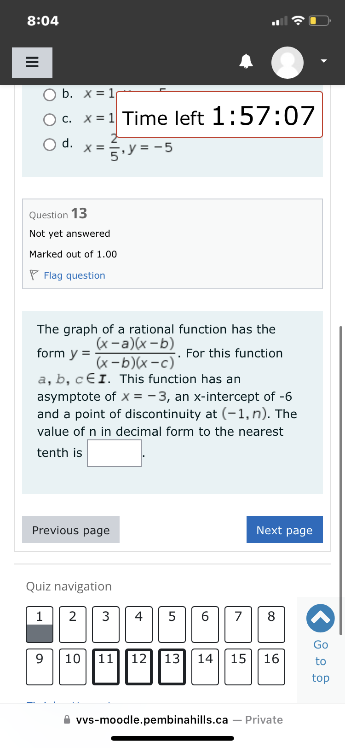
Task: Click the answer input box for question 13
Action: coord(114,453)
